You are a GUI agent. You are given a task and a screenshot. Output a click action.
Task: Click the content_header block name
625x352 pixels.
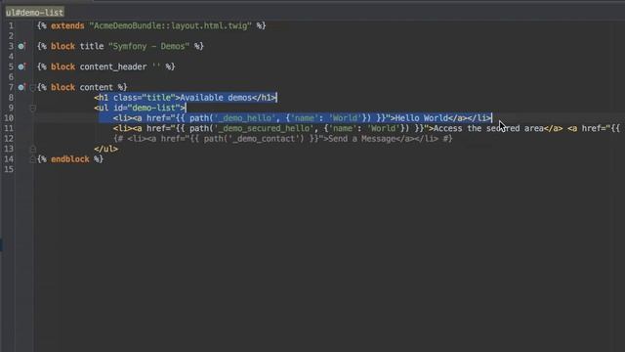pyautogui.click(x=113, y=66)
